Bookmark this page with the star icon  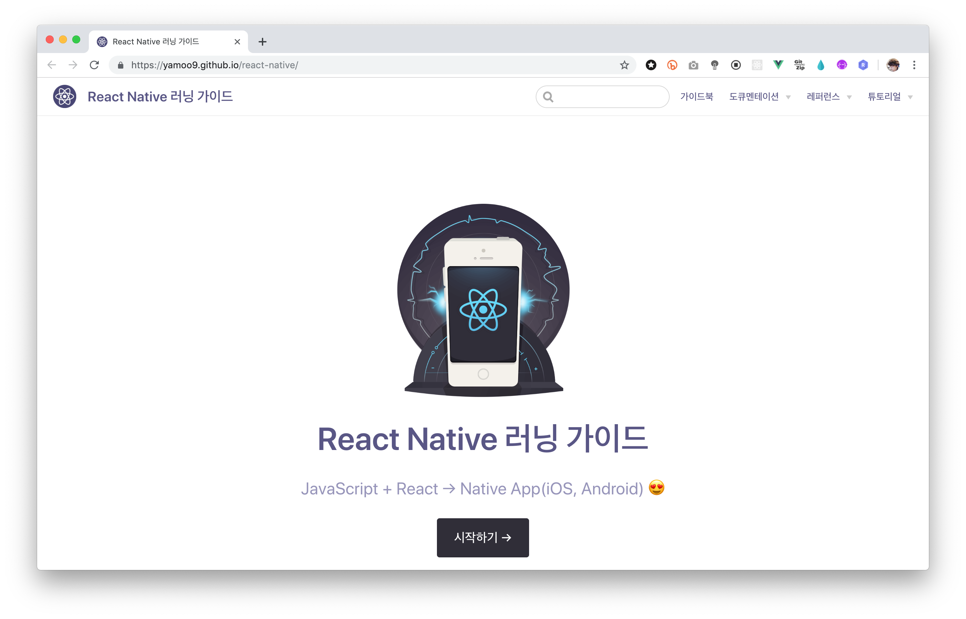point(624,65)
